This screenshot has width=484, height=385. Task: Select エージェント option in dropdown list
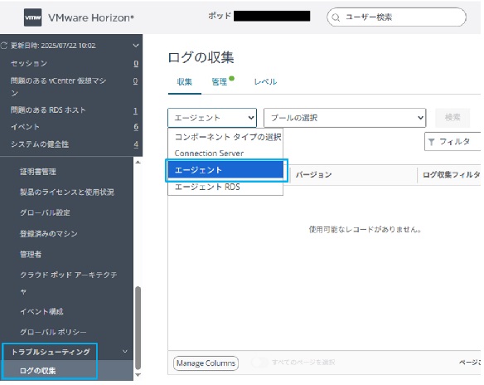[x=225, y=170]
